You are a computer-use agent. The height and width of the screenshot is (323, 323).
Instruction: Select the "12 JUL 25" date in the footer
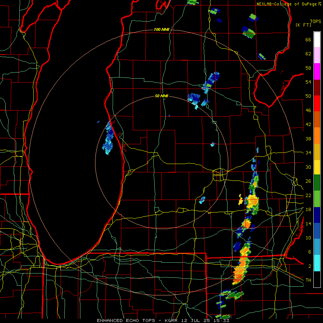(x=196, y=320)
